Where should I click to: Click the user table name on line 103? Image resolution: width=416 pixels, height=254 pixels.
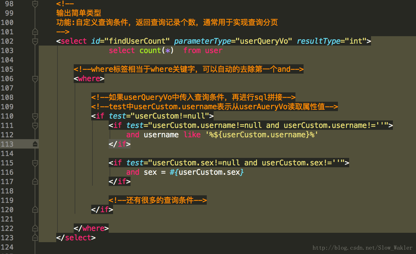coord(214,51)
